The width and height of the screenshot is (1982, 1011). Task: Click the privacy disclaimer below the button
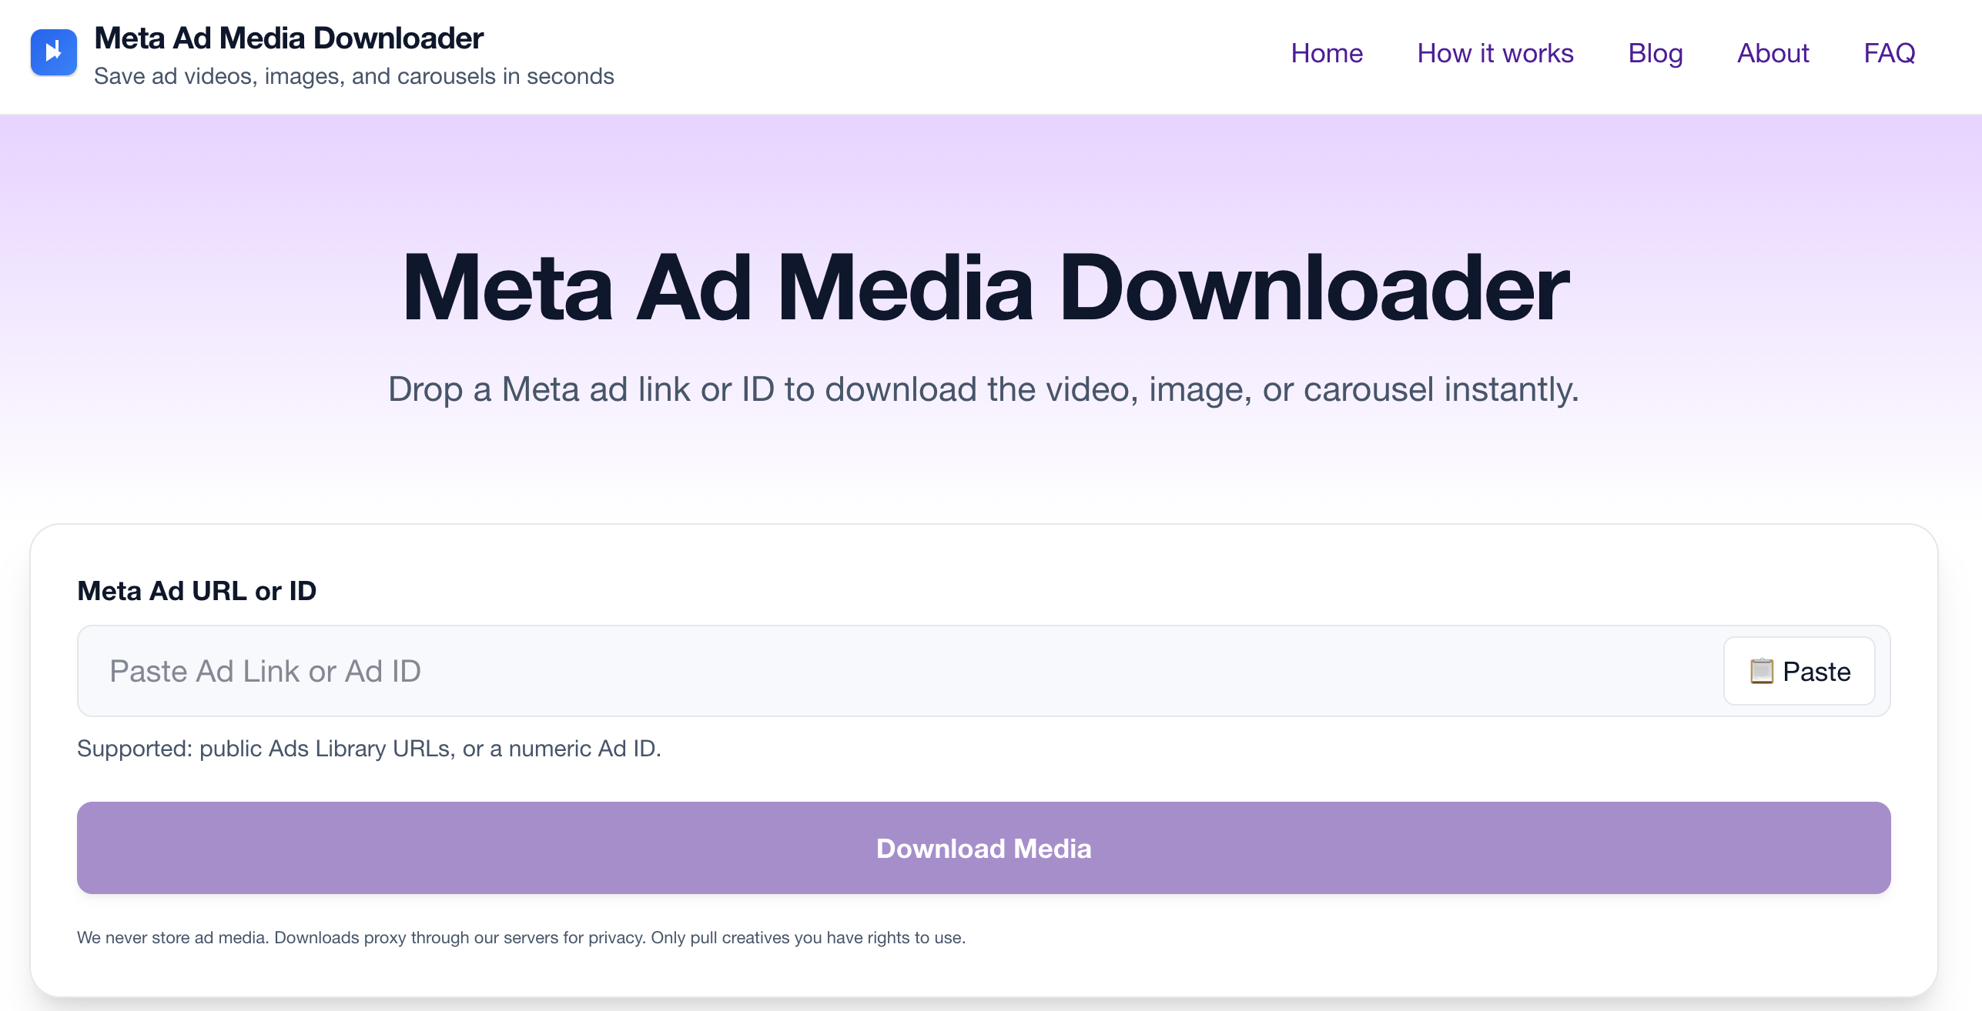(521, 938)
